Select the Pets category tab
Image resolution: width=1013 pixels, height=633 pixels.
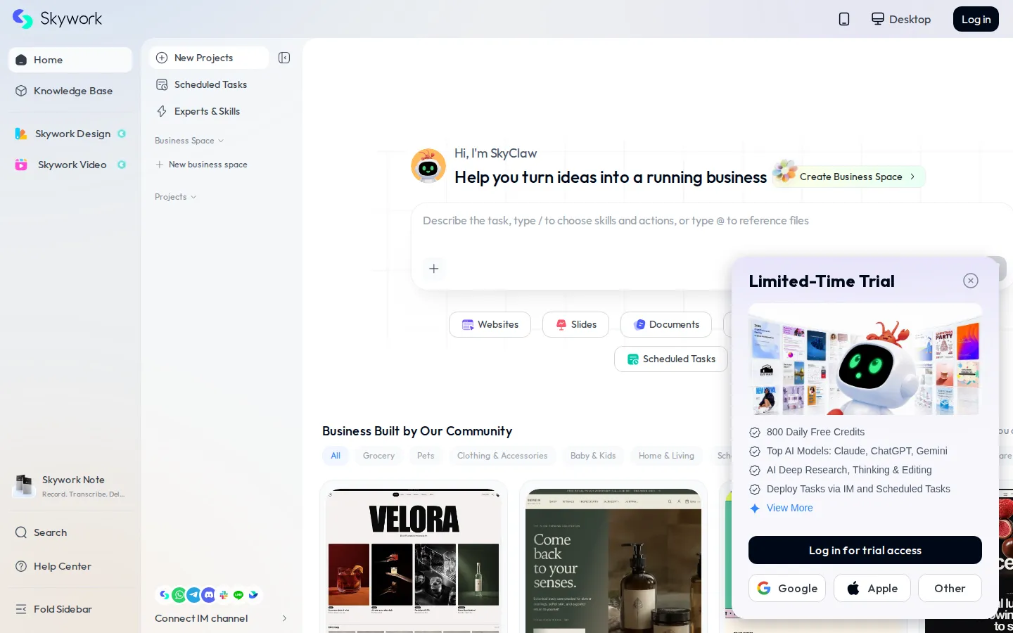pyautogui.click(x=426, y=456)
